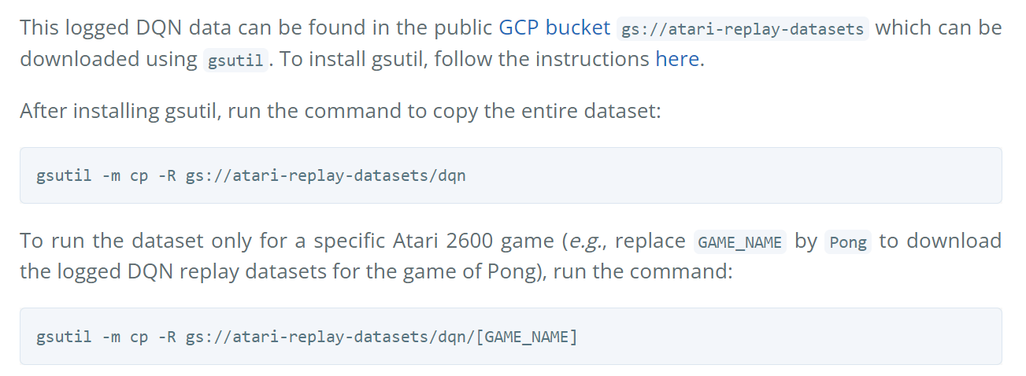Open the GCP bucket link
This screenshot has width=1026, height=376.
point(554,28)
